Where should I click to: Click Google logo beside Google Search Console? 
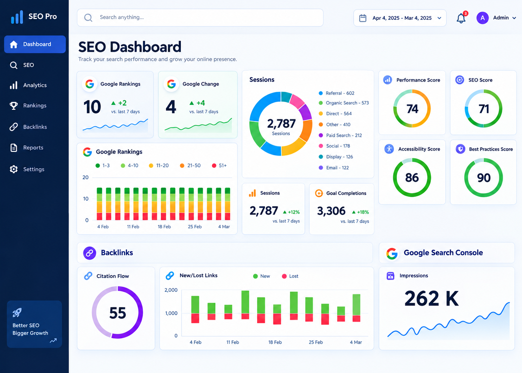click(392, 253)
